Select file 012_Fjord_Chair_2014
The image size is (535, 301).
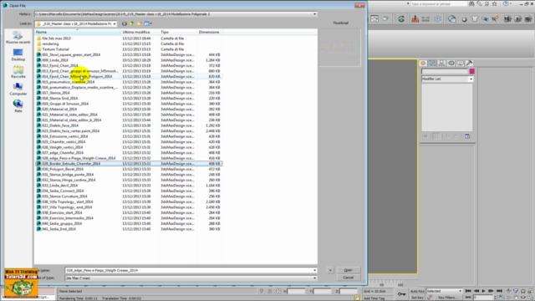tap(59, 65)
